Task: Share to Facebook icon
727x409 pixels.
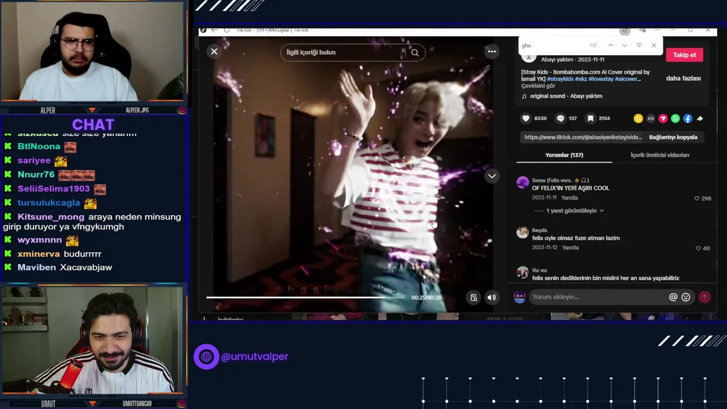Action: (688, 118)
